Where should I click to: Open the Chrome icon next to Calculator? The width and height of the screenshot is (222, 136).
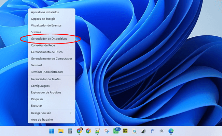click(x=80, y=131)
